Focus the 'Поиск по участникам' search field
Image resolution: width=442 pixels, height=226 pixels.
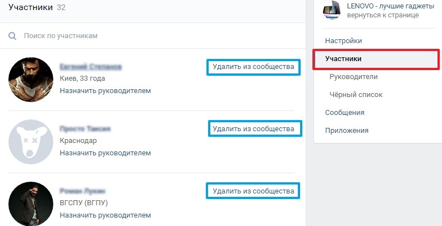coord(158,36)
